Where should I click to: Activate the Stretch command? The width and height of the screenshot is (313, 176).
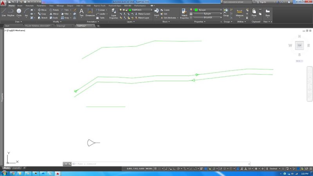43,18
